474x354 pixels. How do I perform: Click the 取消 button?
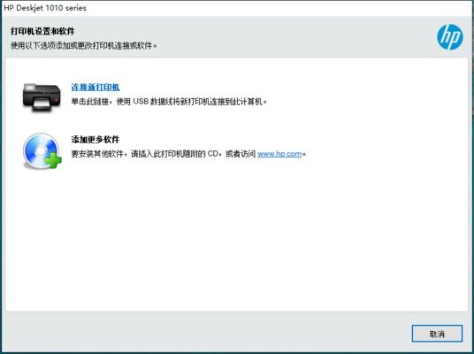(x=437, y=334)
